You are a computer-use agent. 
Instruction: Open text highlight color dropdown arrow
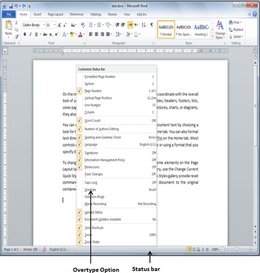tap(76, 34)
